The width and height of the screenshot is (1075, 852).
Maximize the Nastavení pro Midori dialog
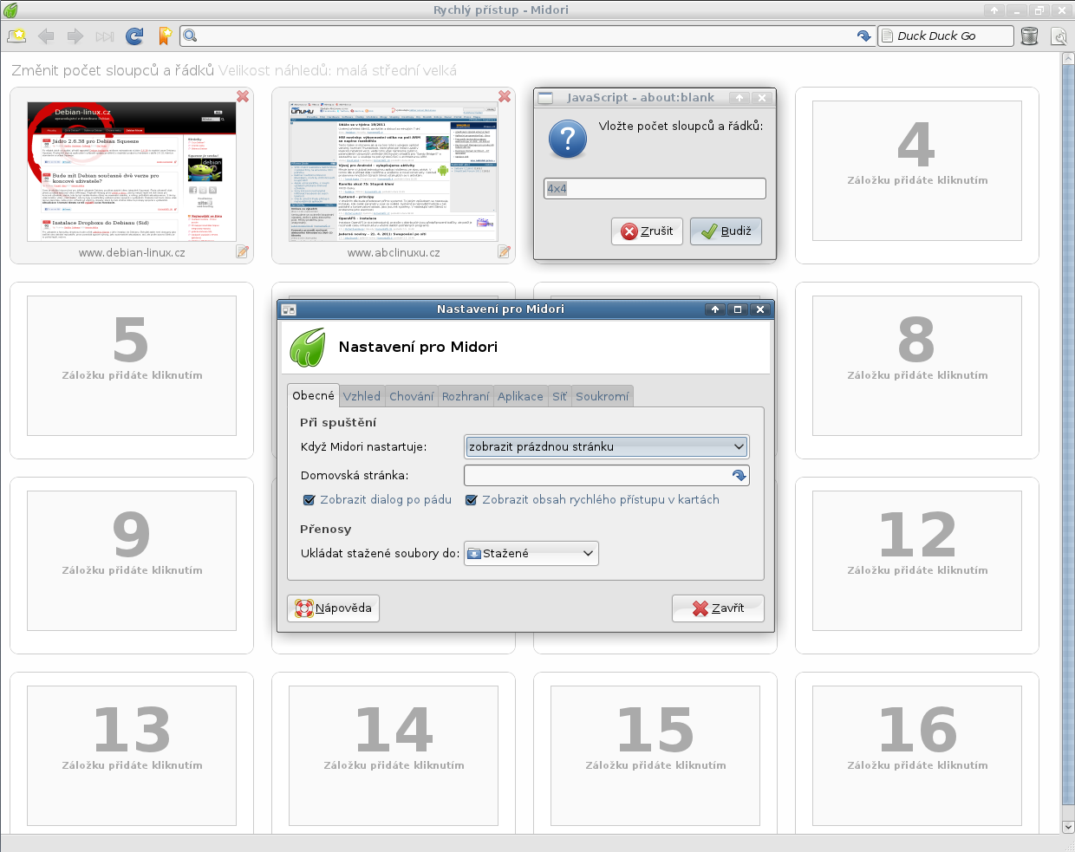point(738,309)
